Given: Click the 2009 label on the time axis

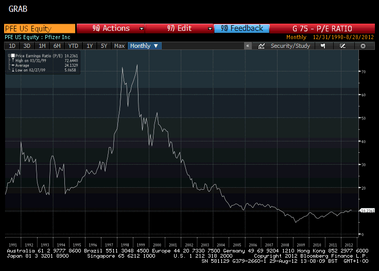Looking at the screenshot, I should (x=301, y=245).
